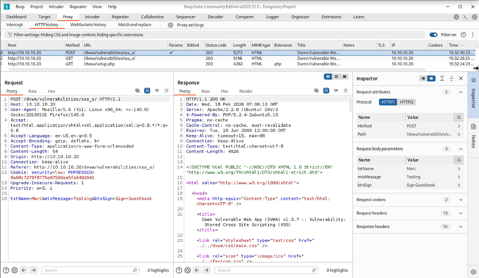The width and height of the screenshot is (479, 278).
Task: Click the Request search input field
Action: 89,270
